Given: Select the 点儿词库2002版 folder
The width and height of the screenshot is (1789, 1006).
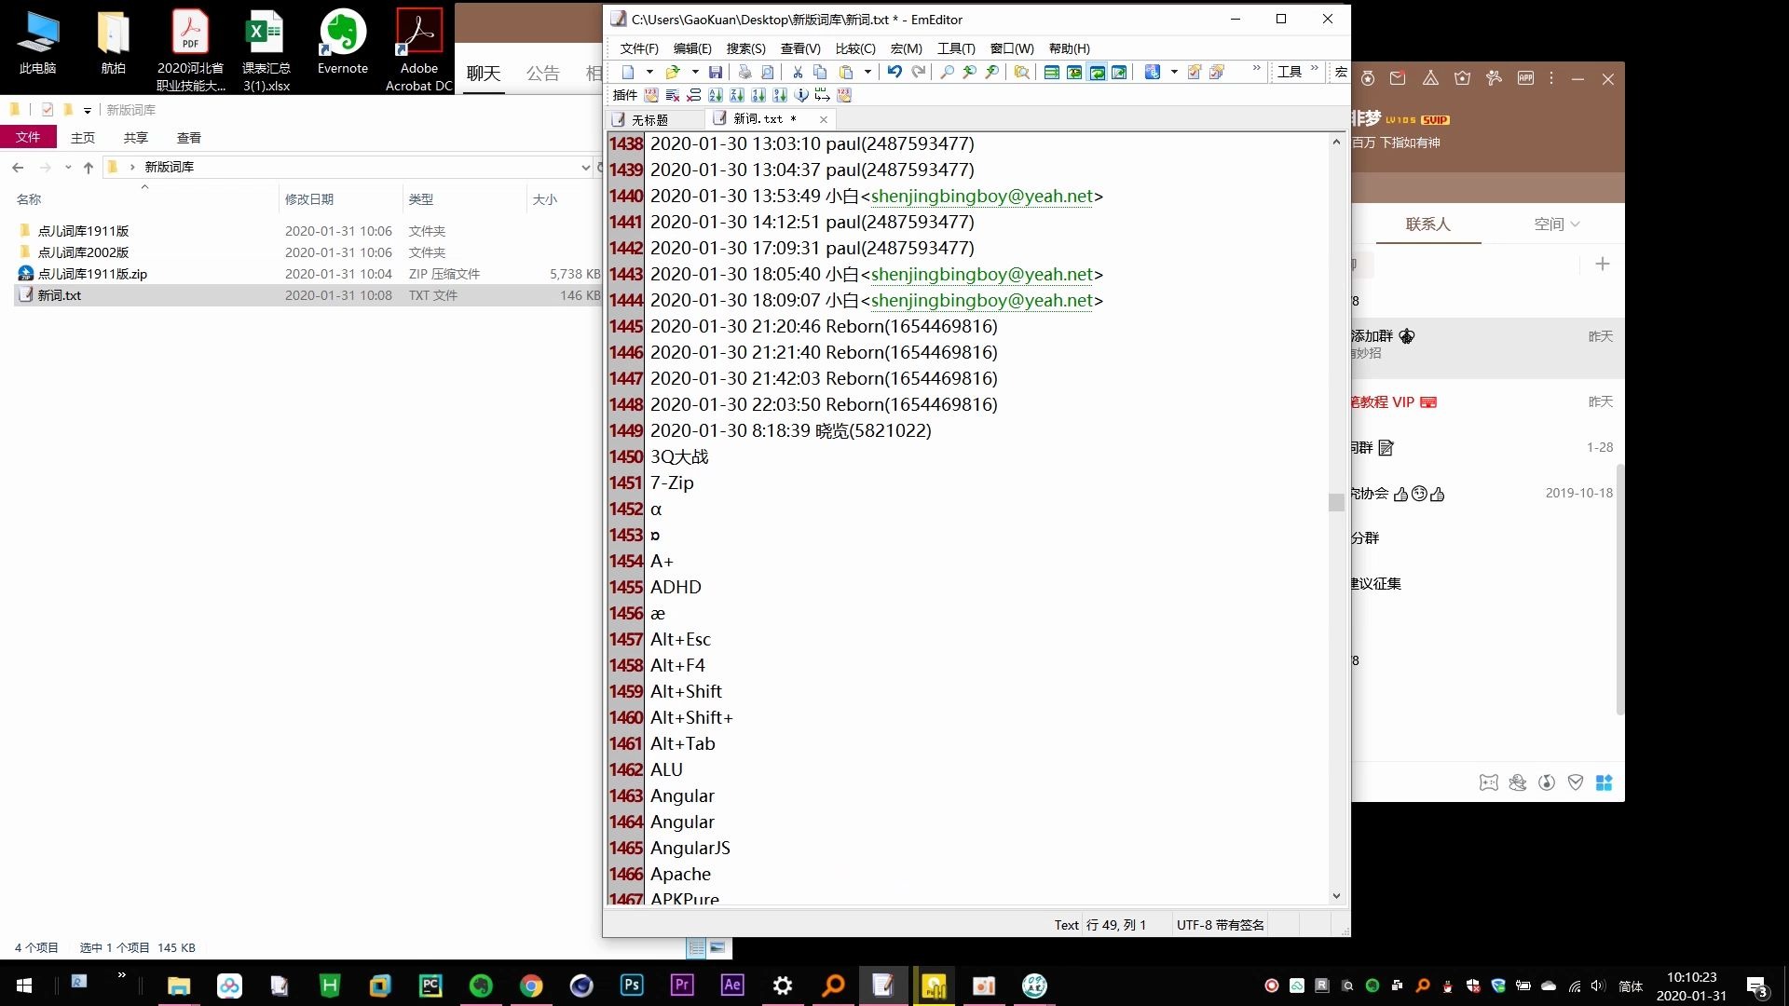Looking at the screenshot, I should 83,252.
